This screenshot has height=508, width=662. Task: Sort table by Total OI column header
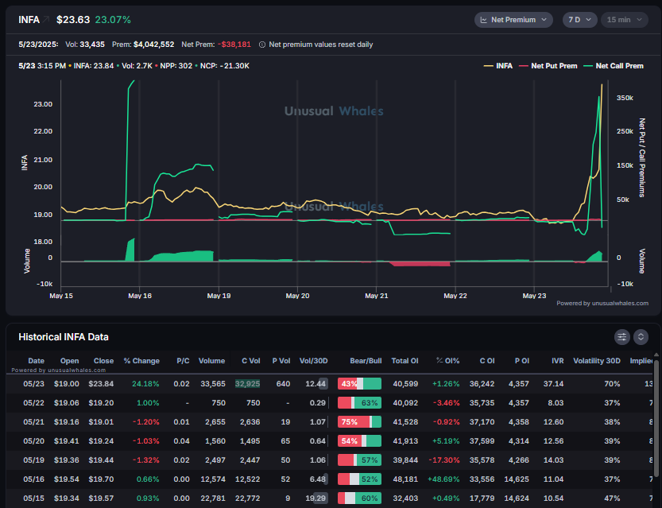coord(405,361)
